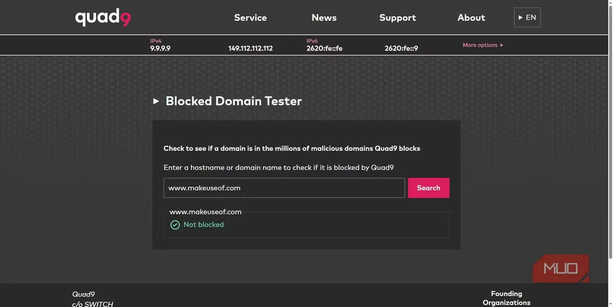Select the www.makeuseof.com result hostname
This screenshot has height=307, width=613.
(205, 212)
